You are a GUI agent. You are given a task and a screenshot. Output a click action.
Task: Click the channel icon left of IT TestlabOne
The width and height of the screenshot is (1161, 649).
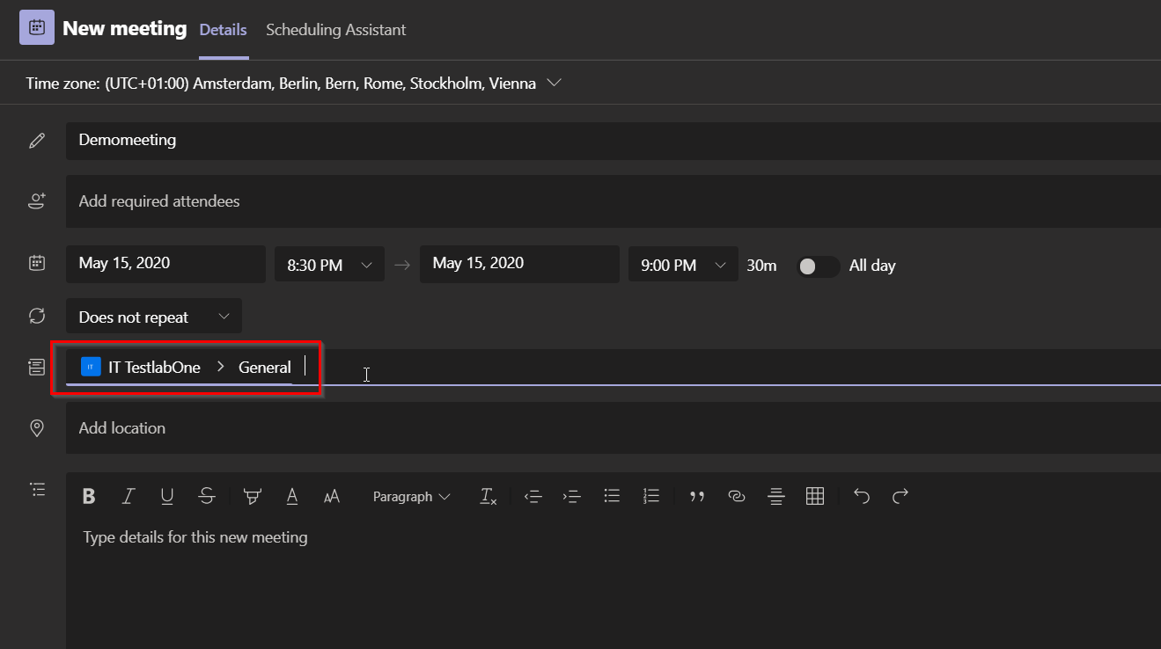[x=37, y=367]
